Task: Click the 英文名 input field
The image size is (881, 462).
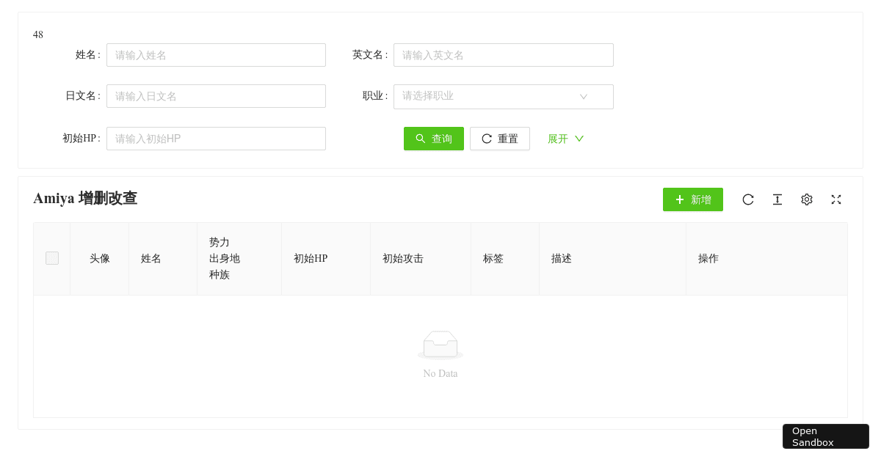Action: tap(504, 54)
